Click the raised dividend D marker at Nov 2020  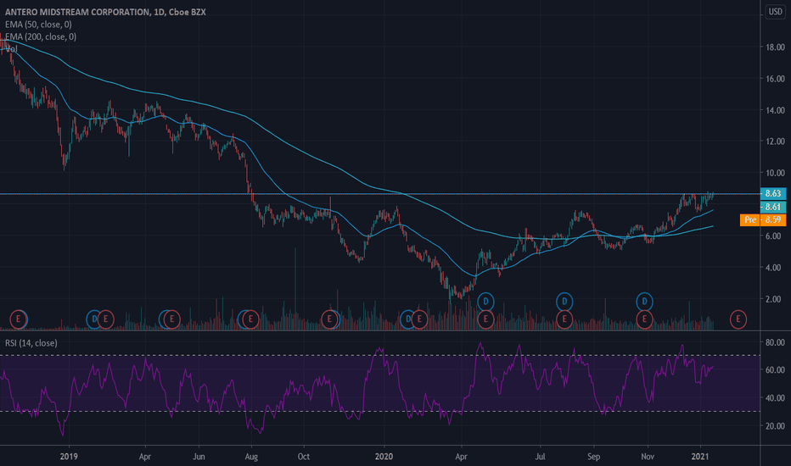point(644,302)
